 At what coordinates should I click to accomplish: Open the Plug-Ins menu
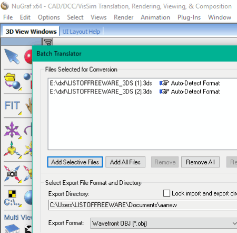189,17
